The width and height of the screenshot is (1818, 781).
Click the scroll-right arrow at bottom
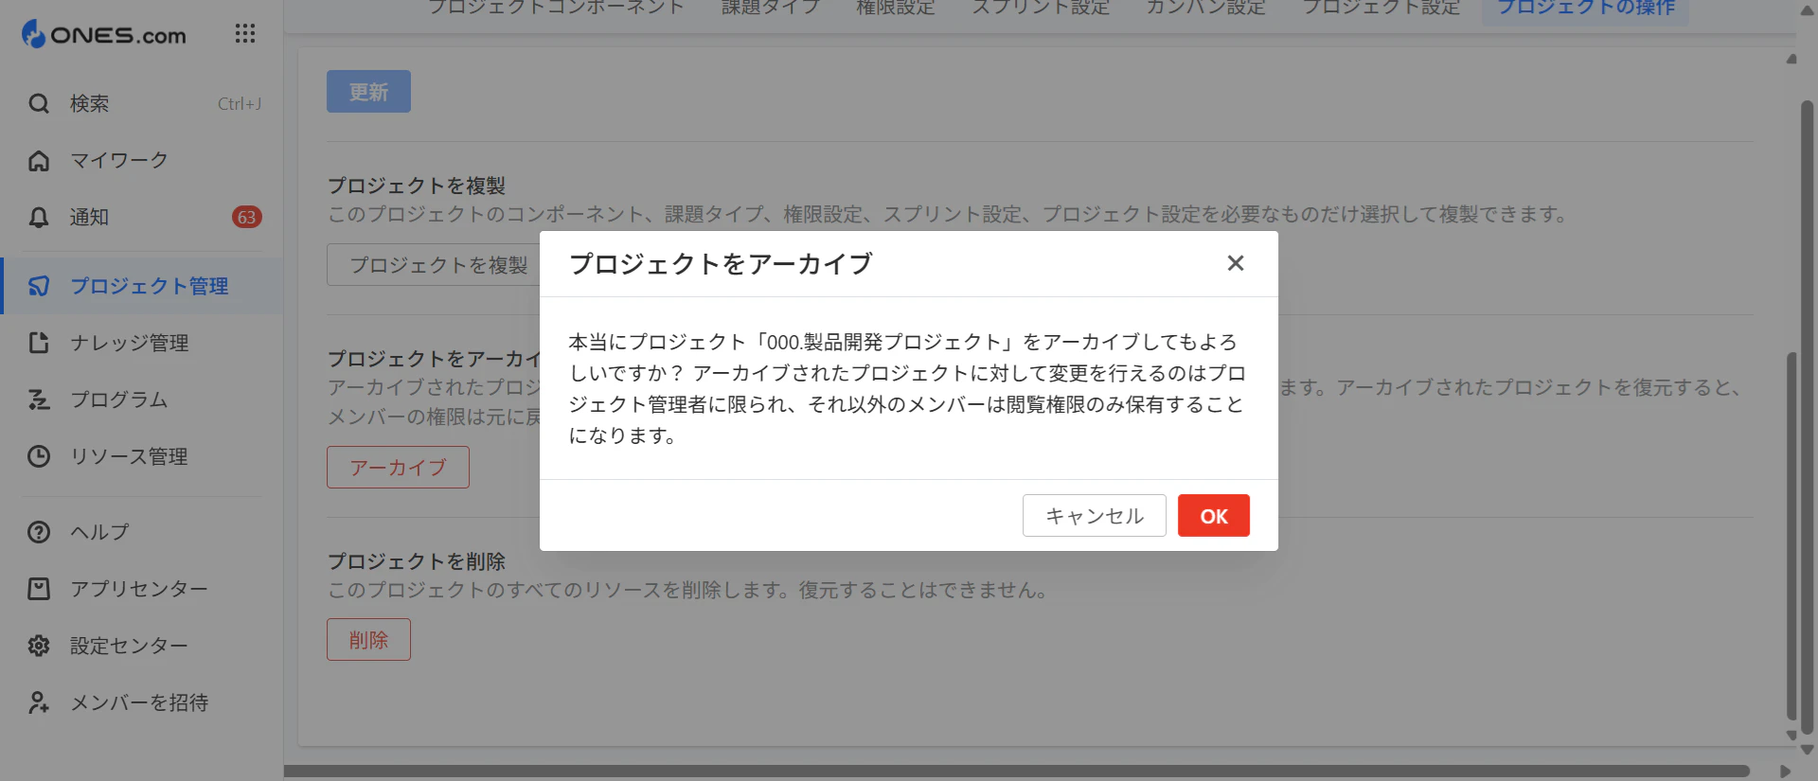(x=1786, y=772)
